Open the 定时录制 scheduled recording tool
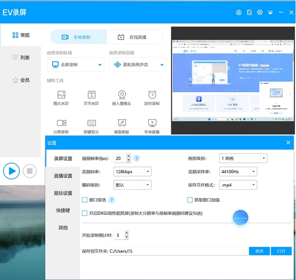296x280 pixels. tap(152, 98)
